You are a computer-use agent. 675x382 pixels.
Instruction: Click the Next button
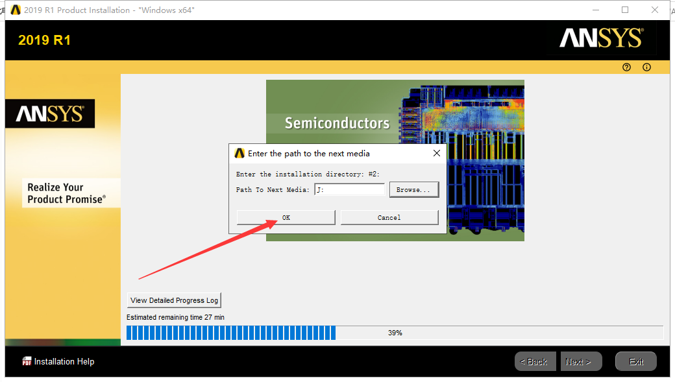point(580,361)
